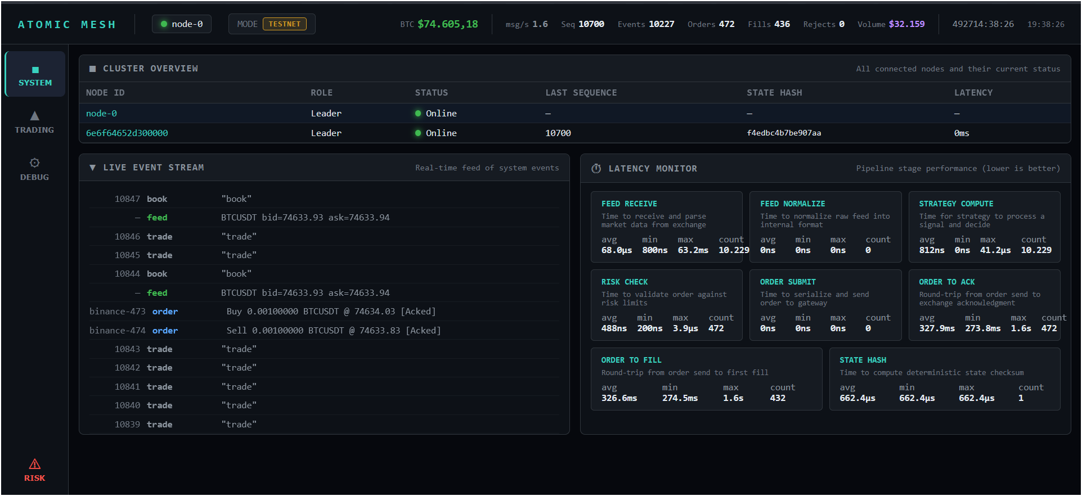Select event row 10847 book
Screen dimensions: 1082x496
tap(324, 199)
